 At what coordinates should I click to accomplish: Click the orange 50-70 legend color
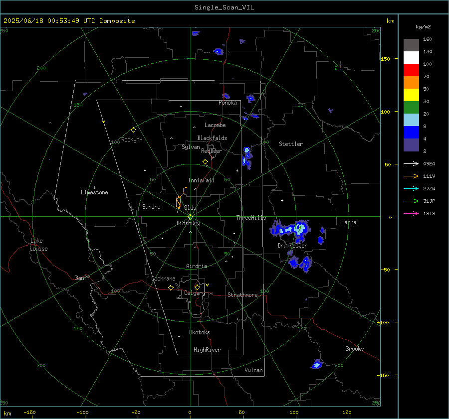tap(411, 83)
